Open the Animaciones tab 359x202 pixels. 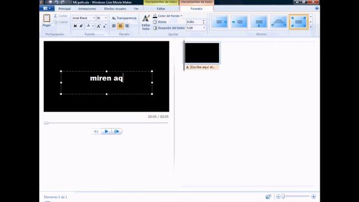point(87,9)
